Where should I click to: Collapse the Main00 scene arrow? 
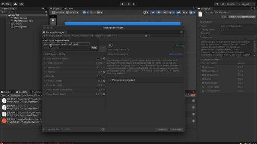pyautogui.click(x=7, y=15)
